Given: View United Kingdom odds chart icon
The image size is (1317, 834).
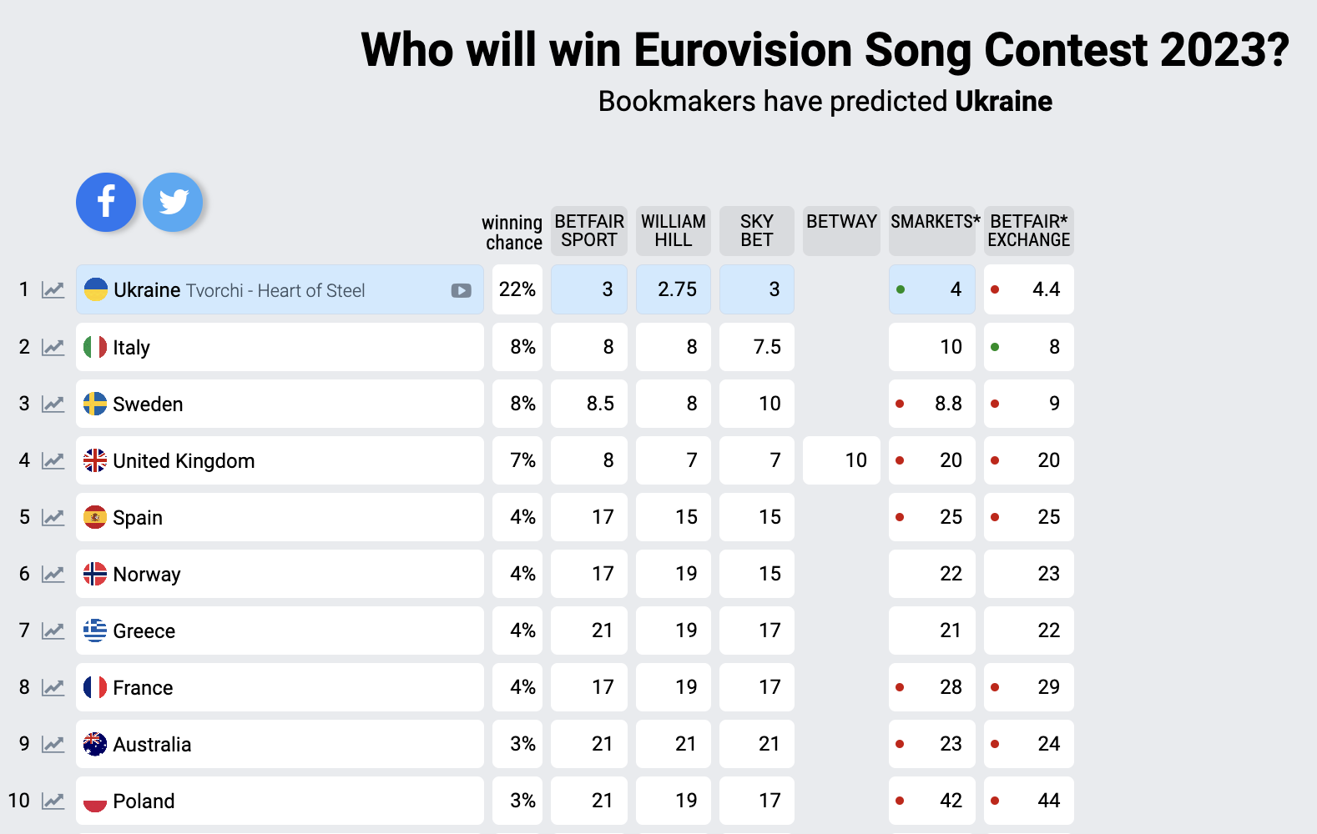Looking at the screenshot, I should coord(53,460).
